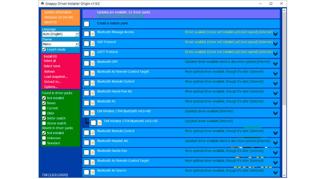Click driver pack icon beside Bluetooth Hands-free AG

click(x=93, y=93)
